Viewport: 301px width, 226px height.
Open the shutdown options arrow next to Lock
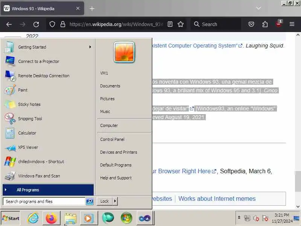coord(115,201)
